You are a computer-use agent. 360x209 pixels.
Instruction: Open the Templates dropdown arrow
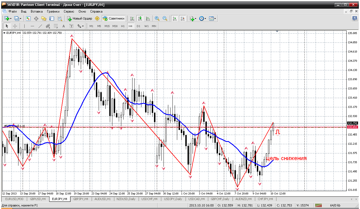coord(215,18)
